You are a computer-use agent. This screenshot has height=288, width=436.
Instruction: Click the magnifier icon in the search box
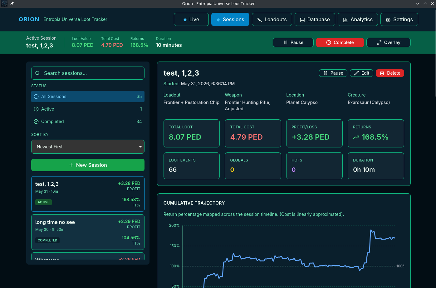coord(37,73)
